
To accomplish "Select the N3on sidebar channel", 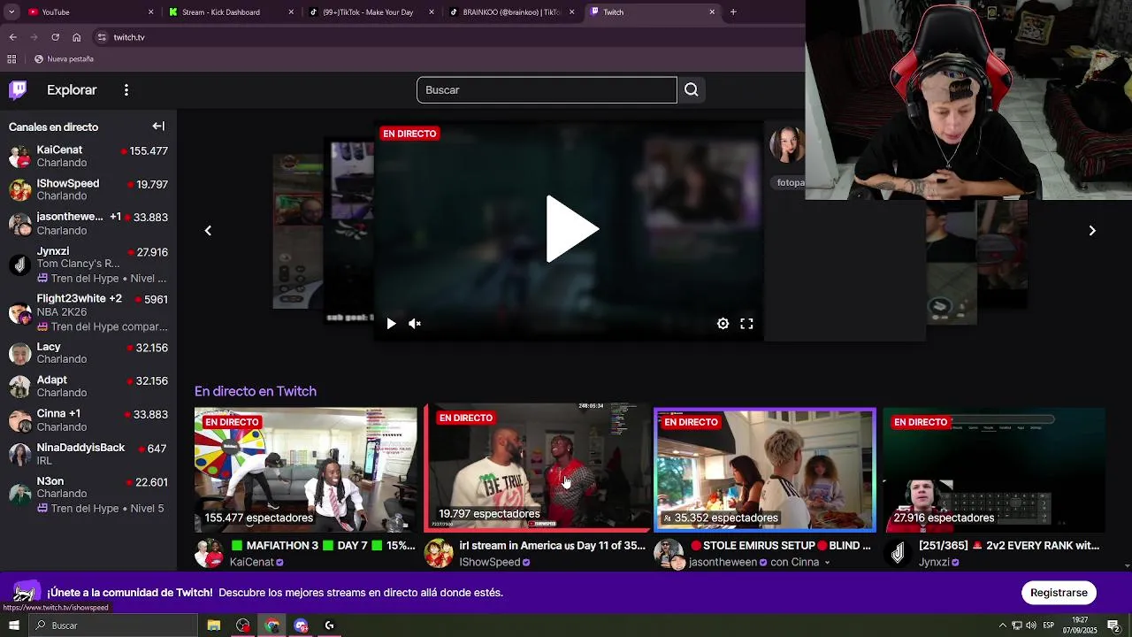I will [x=88, y=495].
